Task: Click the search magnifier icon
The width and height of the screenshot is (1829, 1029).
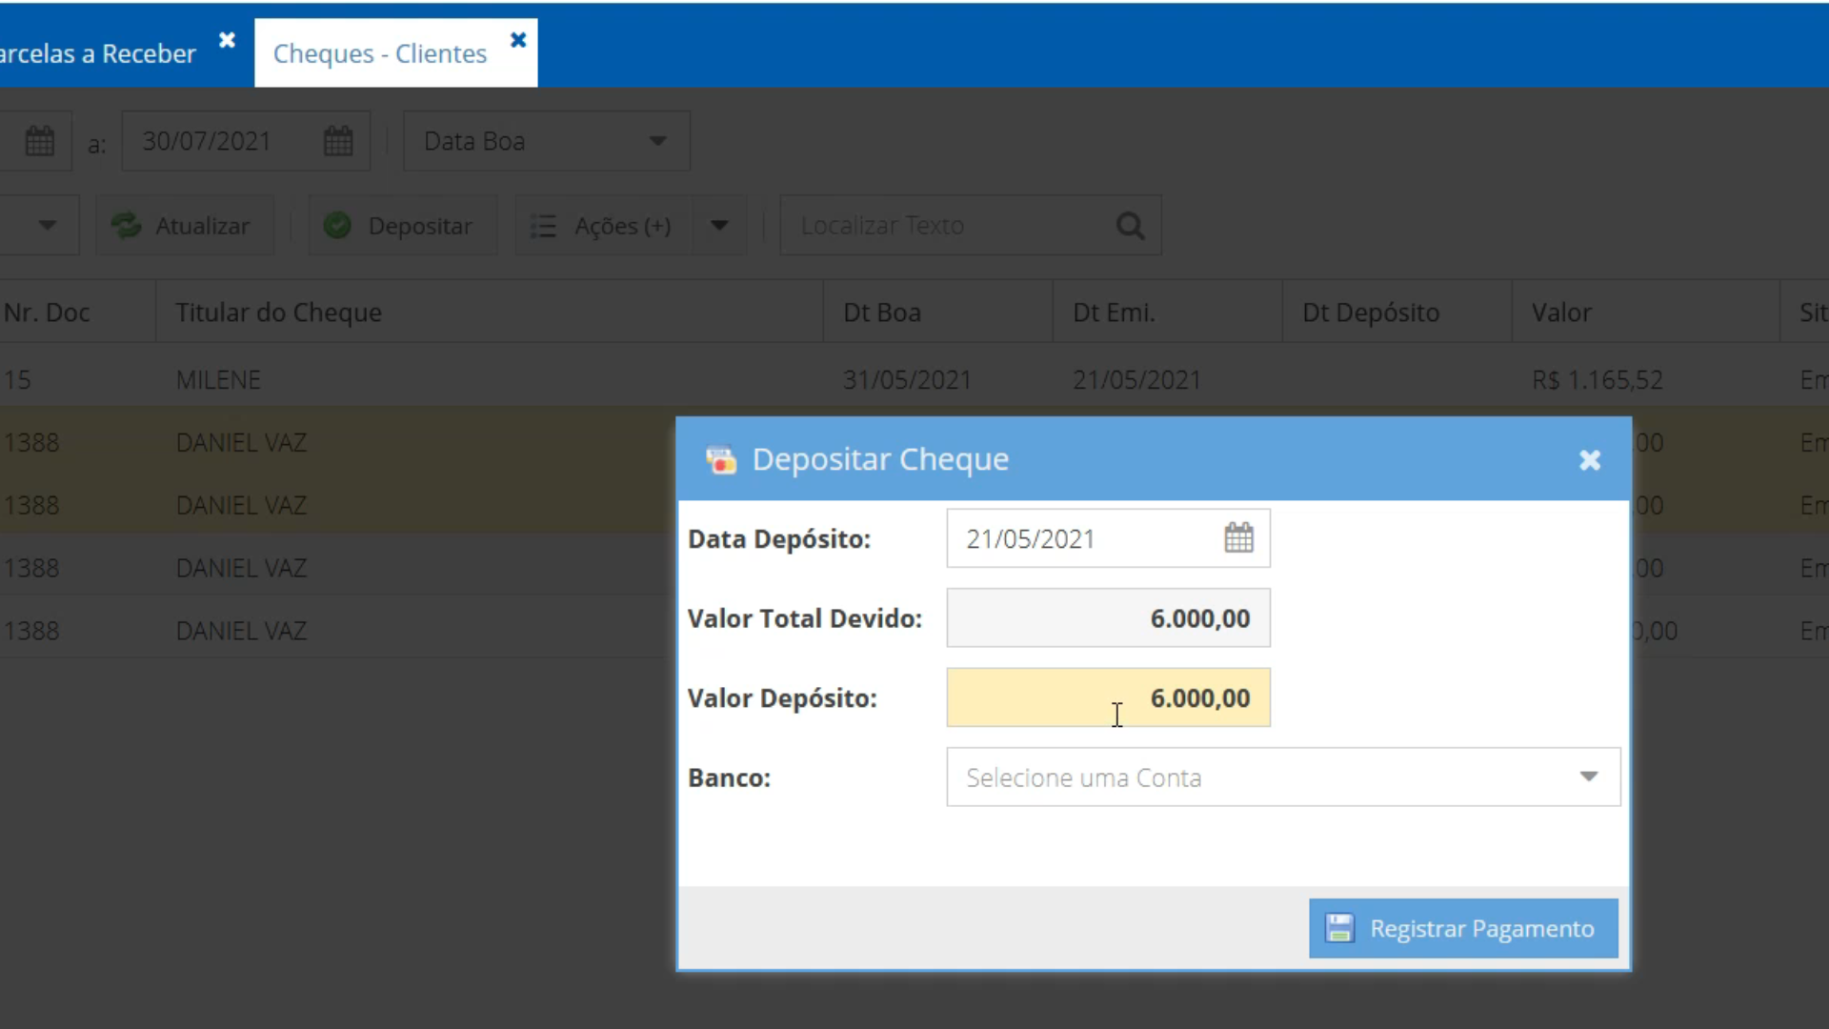Action: tap(1130, 226)
